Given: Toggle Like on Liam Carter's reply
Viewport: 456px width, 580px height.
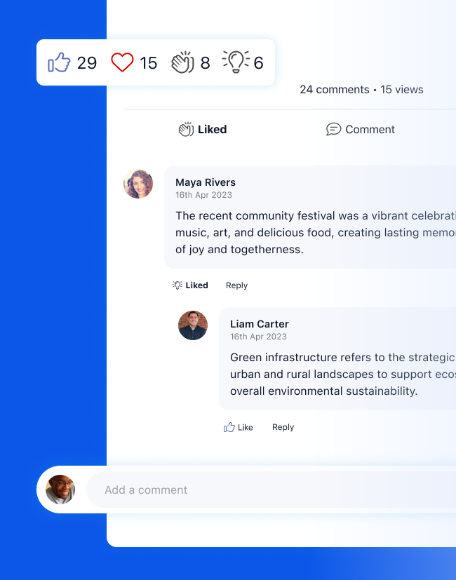Looking at the screenshot, I should (x=239, y=426).
